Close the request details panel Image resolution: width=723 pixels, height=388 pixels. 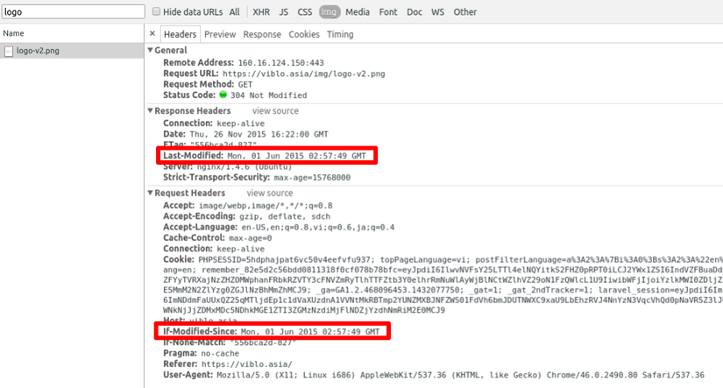coord(152,34)
